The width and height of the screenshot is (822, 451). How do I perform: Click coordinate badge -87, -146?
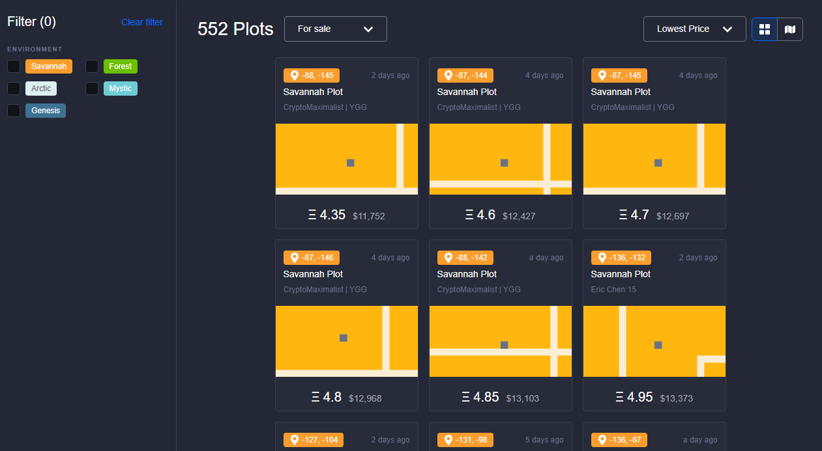pyautogui.click(x=312, y=258)
